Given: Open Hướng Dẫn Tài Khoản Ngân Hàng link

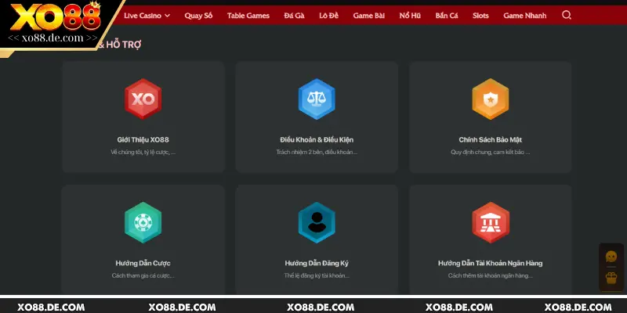Looking at the screenshot, I should 491,263.
